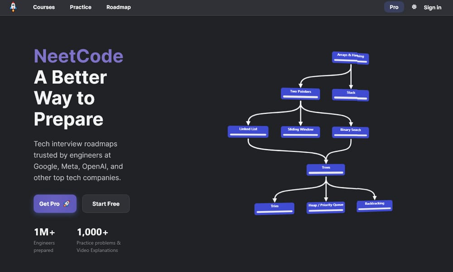Screen dimensions: 453x272
Task: Go to the Roadmap page
Action: 118,7
